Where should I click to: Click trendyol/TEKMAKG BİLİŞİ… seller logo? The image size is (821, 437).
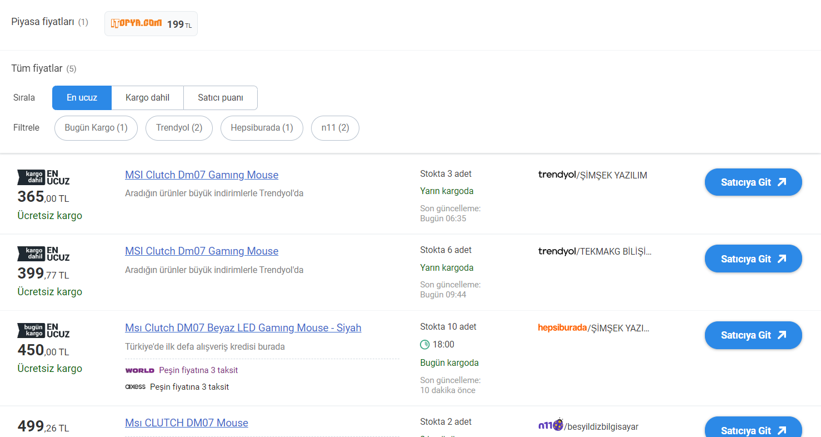point(557,251)
